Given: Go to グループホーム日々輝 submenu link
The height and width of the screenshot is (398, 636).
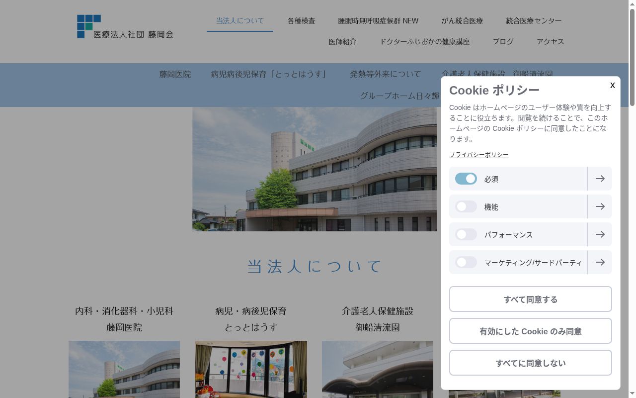Looking at the screenshot, I should click(x=400, y=96).
